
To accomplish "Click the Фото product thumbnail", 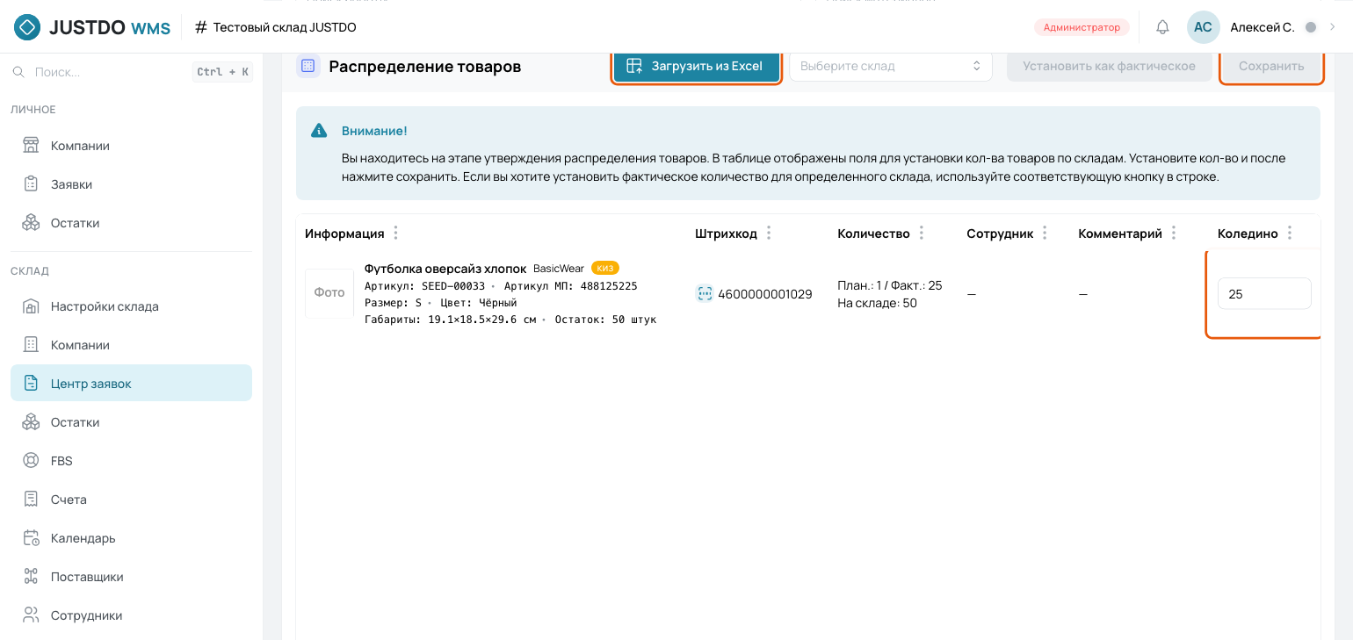I will (x=329, y=293).
